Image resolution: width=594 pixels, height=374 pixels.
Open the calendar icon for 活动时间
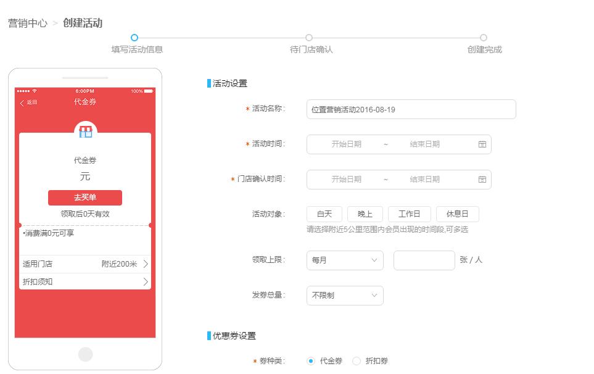click(482, 144)
